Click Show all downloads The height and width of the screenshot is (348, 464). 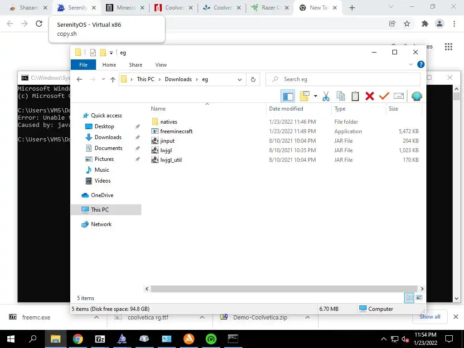430,317
